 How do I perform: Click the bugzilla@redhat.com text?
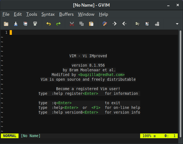[101, 75]
